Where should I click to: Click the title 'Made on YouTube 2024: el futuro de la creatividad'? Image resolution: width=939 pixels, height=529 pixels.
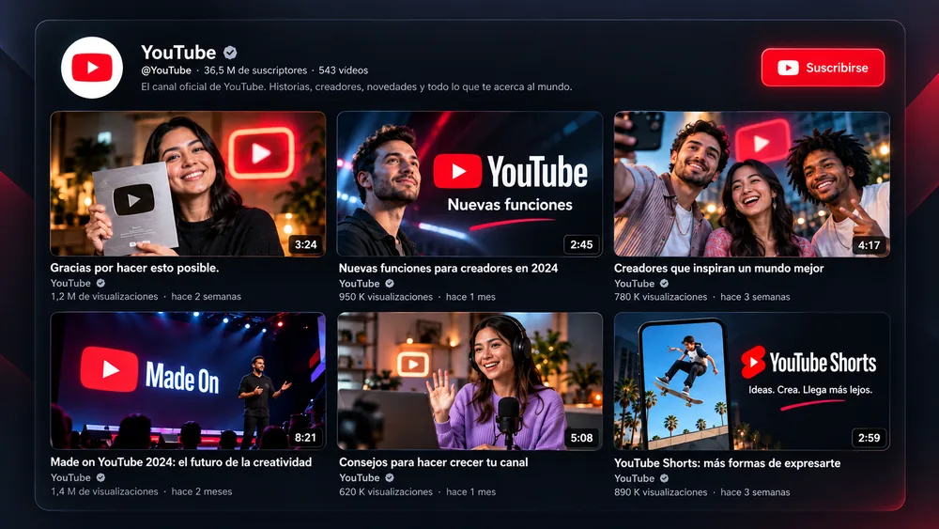pos(181,462)
